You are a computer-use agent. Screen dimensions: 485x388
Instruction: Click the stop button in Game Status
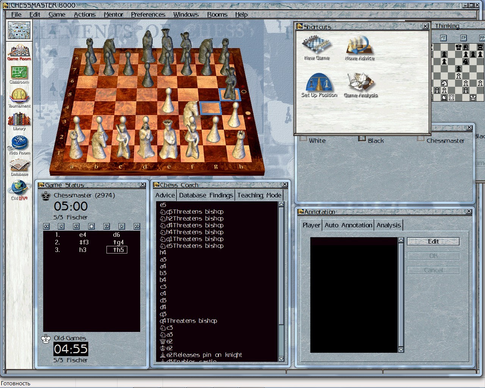91,226
